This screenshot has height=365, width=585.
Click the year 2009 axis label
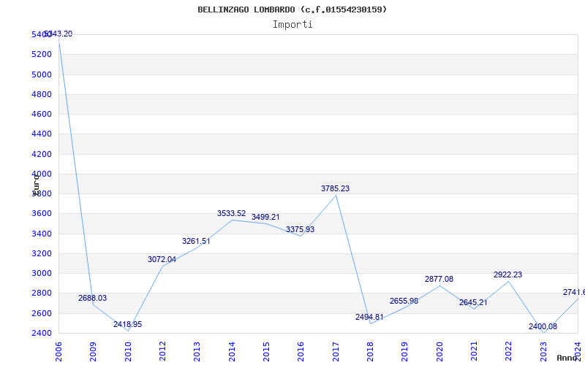(x=94, y=352)
